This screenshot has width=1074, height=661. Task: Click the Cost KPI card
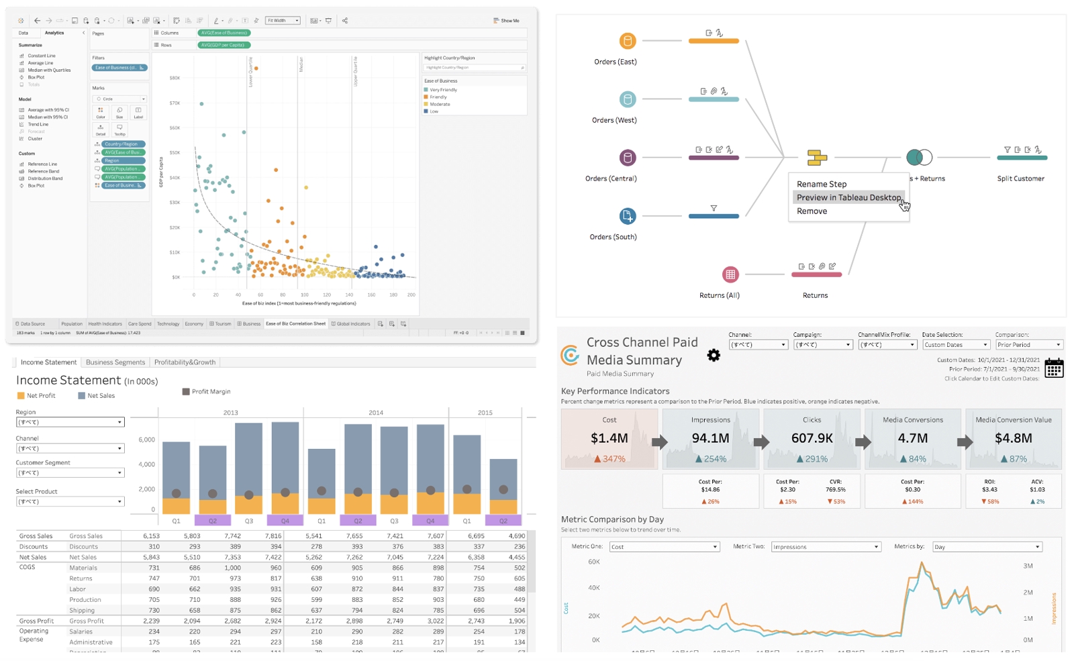coord(609,439)
